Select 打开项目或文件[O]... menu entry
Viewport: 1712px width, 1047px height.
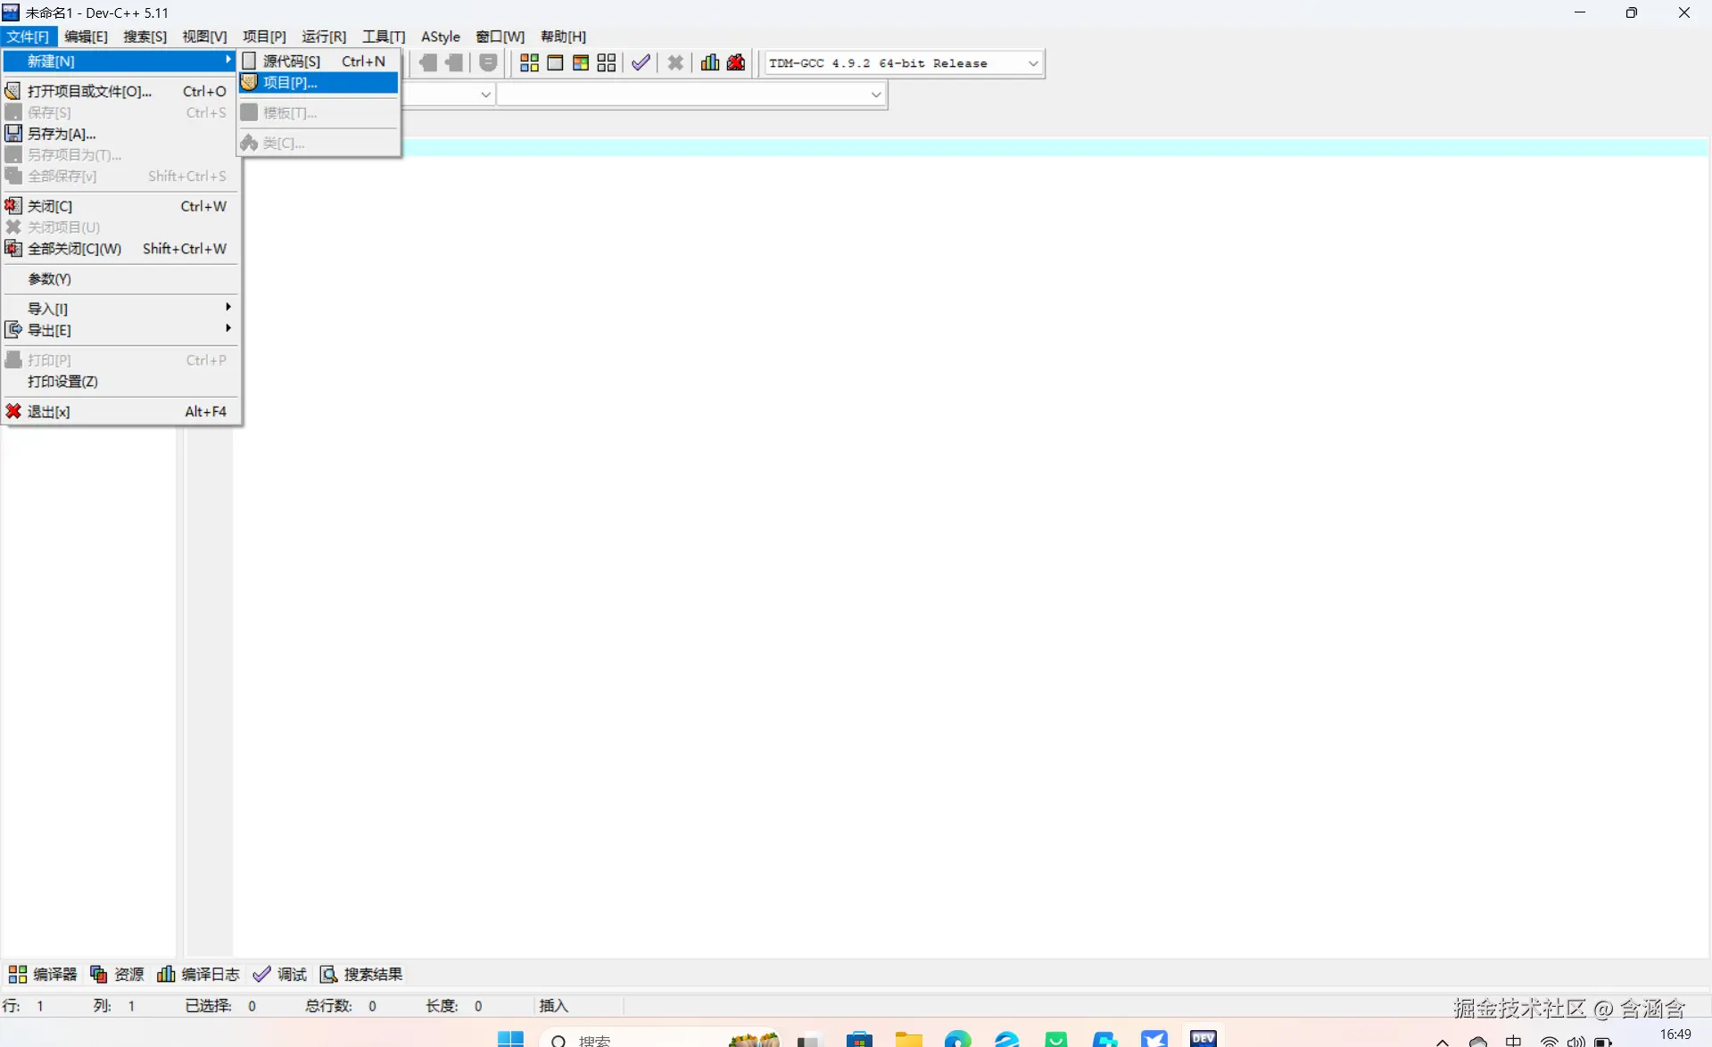coord(120,91)
